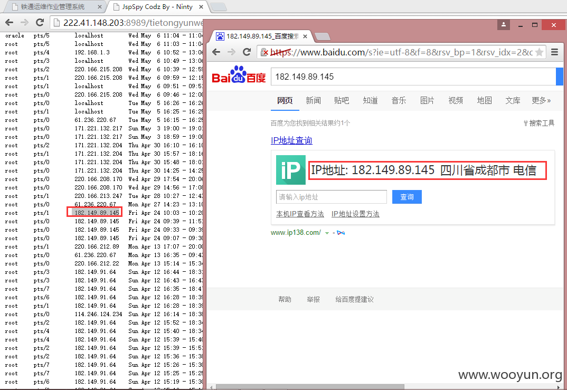The image size is (567, 390).
Task: Click the 举报 footer link
Action: (x=313, y=299)
